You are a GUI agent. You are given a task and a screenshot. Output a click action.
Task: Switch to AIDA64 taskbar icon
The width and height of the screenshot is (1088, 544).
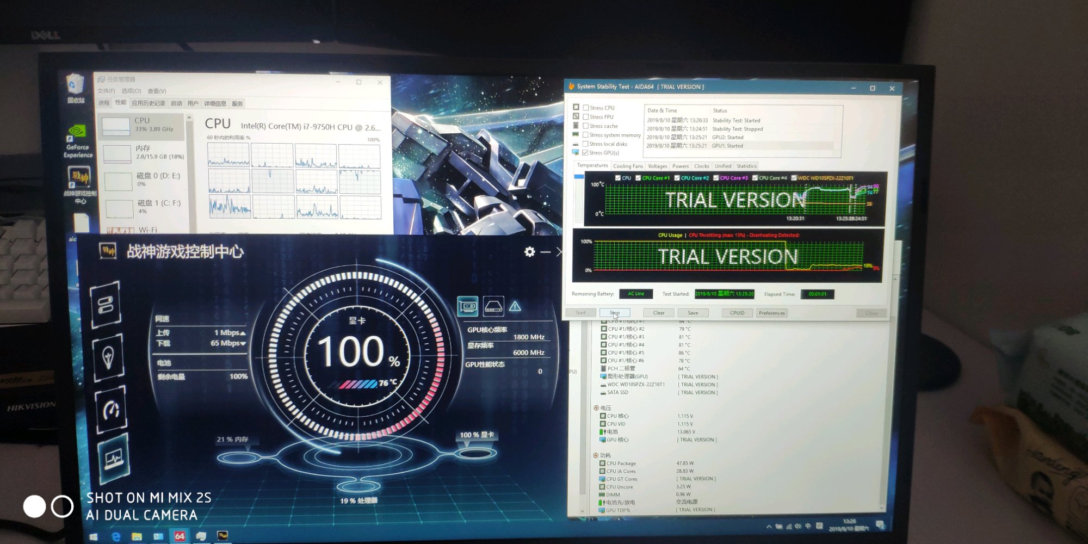[x=180, y=536]
